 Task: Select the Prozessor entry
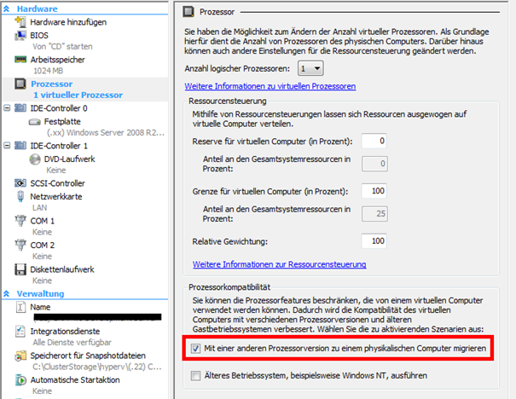pyautogui.click(x=52, y=84)
